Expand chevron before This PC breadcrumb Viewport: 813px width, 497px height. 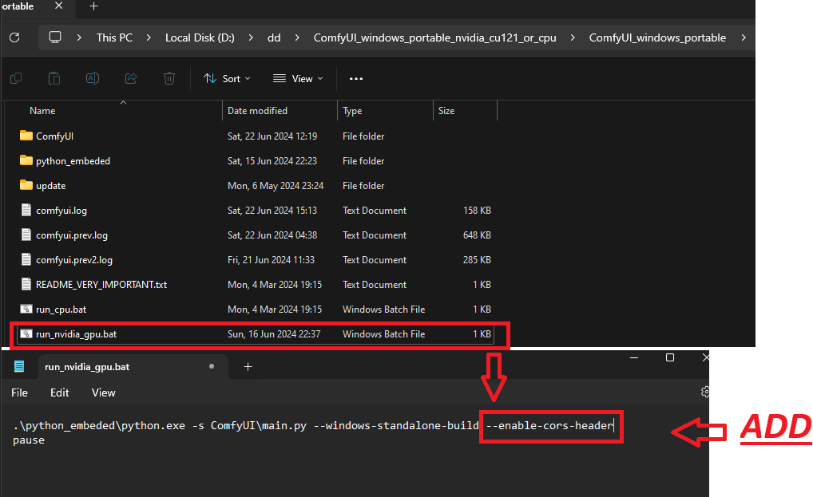[79, 37]
